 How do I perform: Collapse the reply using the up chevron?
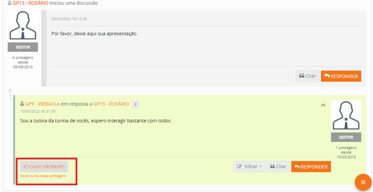tap(323, 105)
